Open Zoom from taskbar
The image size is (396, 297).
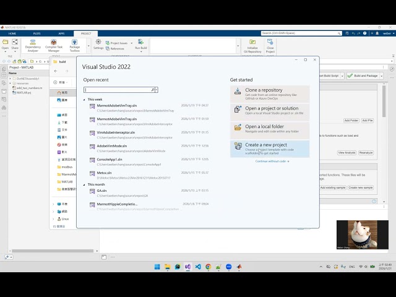click(x=228, y=267)
